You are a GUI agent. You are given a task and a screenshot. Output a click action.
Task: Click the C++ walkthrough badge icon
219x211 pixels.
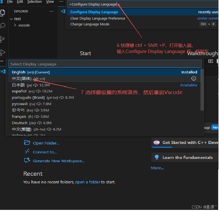156,142
